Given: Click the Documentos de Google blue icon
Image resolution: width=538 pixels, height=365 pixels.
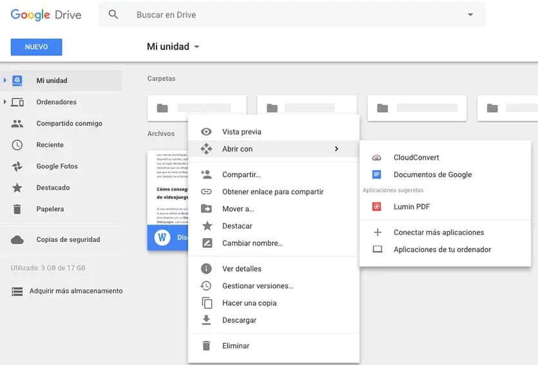Looking at the screenshot, I should pyautogui.click(x=377, y=174).
